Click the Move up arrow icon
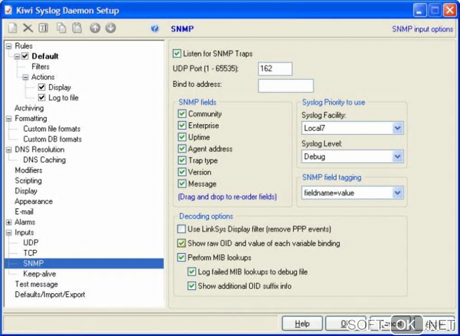This screenshot has height=336, width=460. pyautogui.click(x=95, y=28)
